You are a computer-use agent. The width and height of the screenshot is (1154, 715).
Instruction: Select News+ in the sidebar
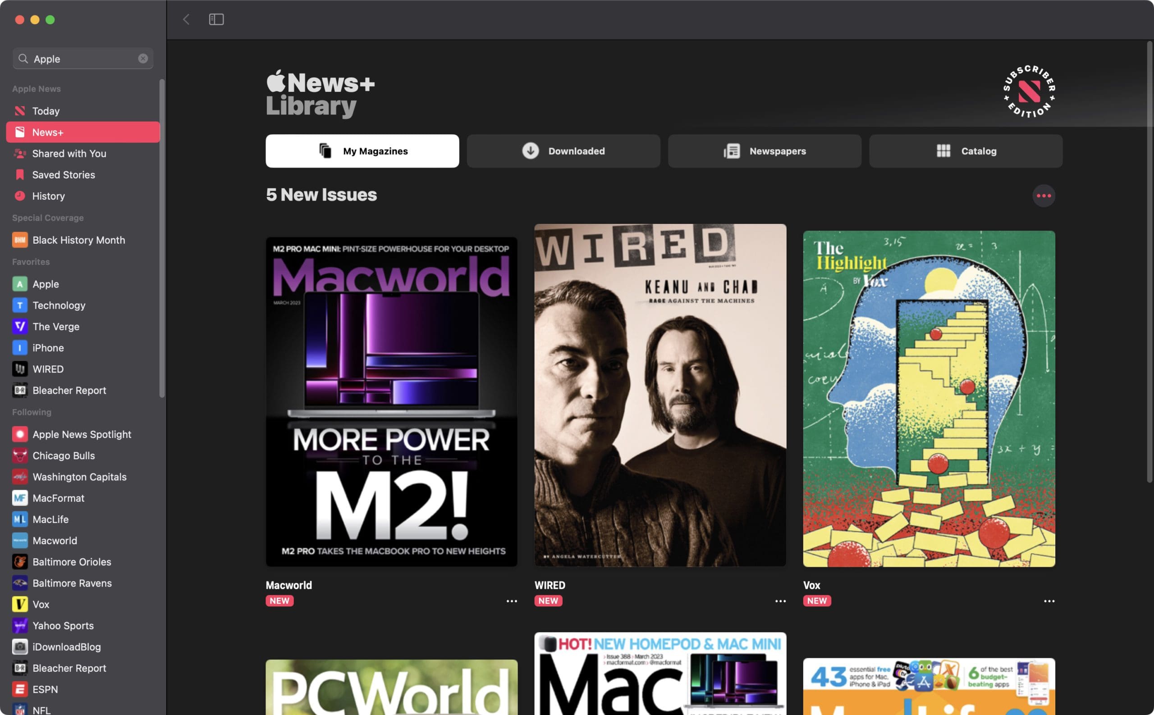pos(83,132)
